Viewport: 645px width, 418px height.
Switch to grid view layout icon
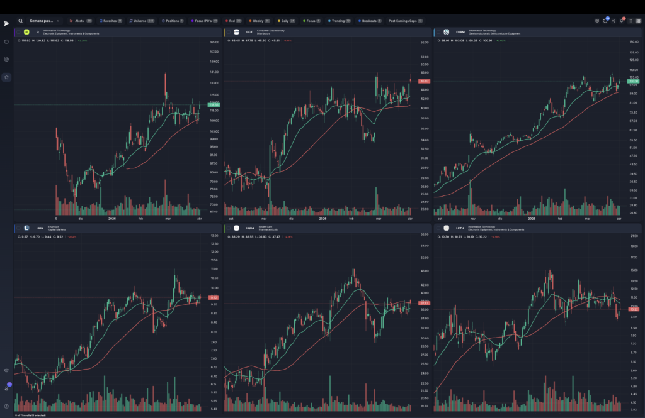click(639, 21)
